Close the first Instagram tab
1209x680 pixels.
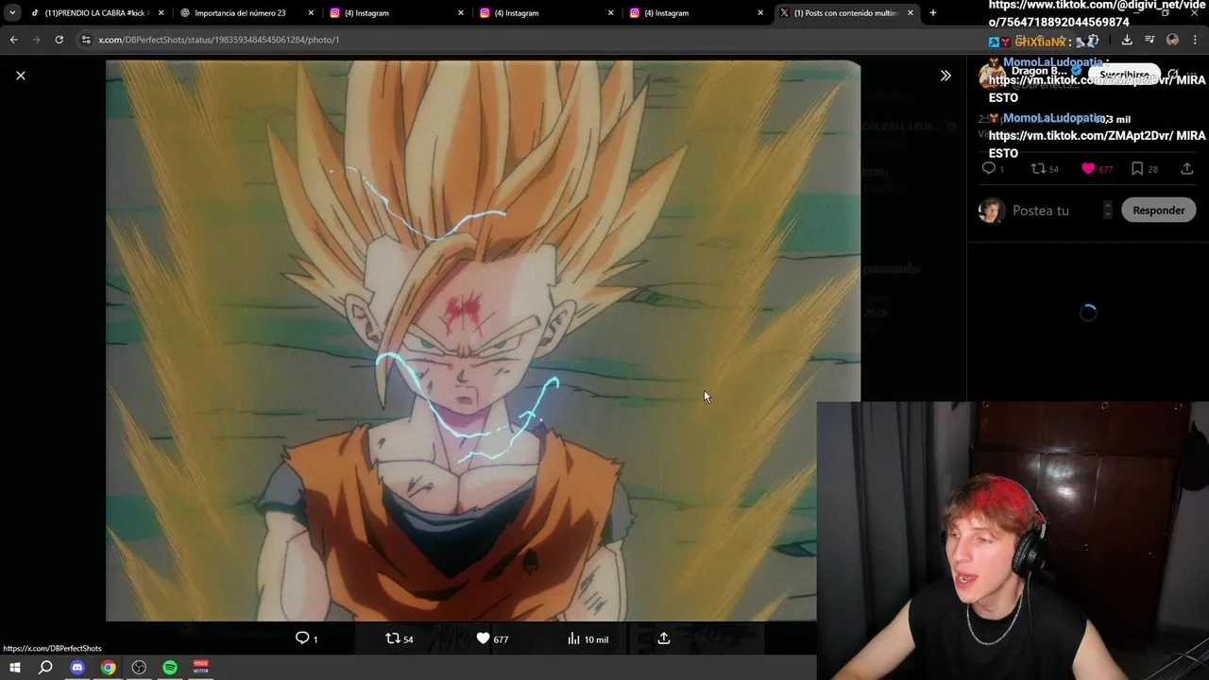pyautogui.click(x=461, y=13)
